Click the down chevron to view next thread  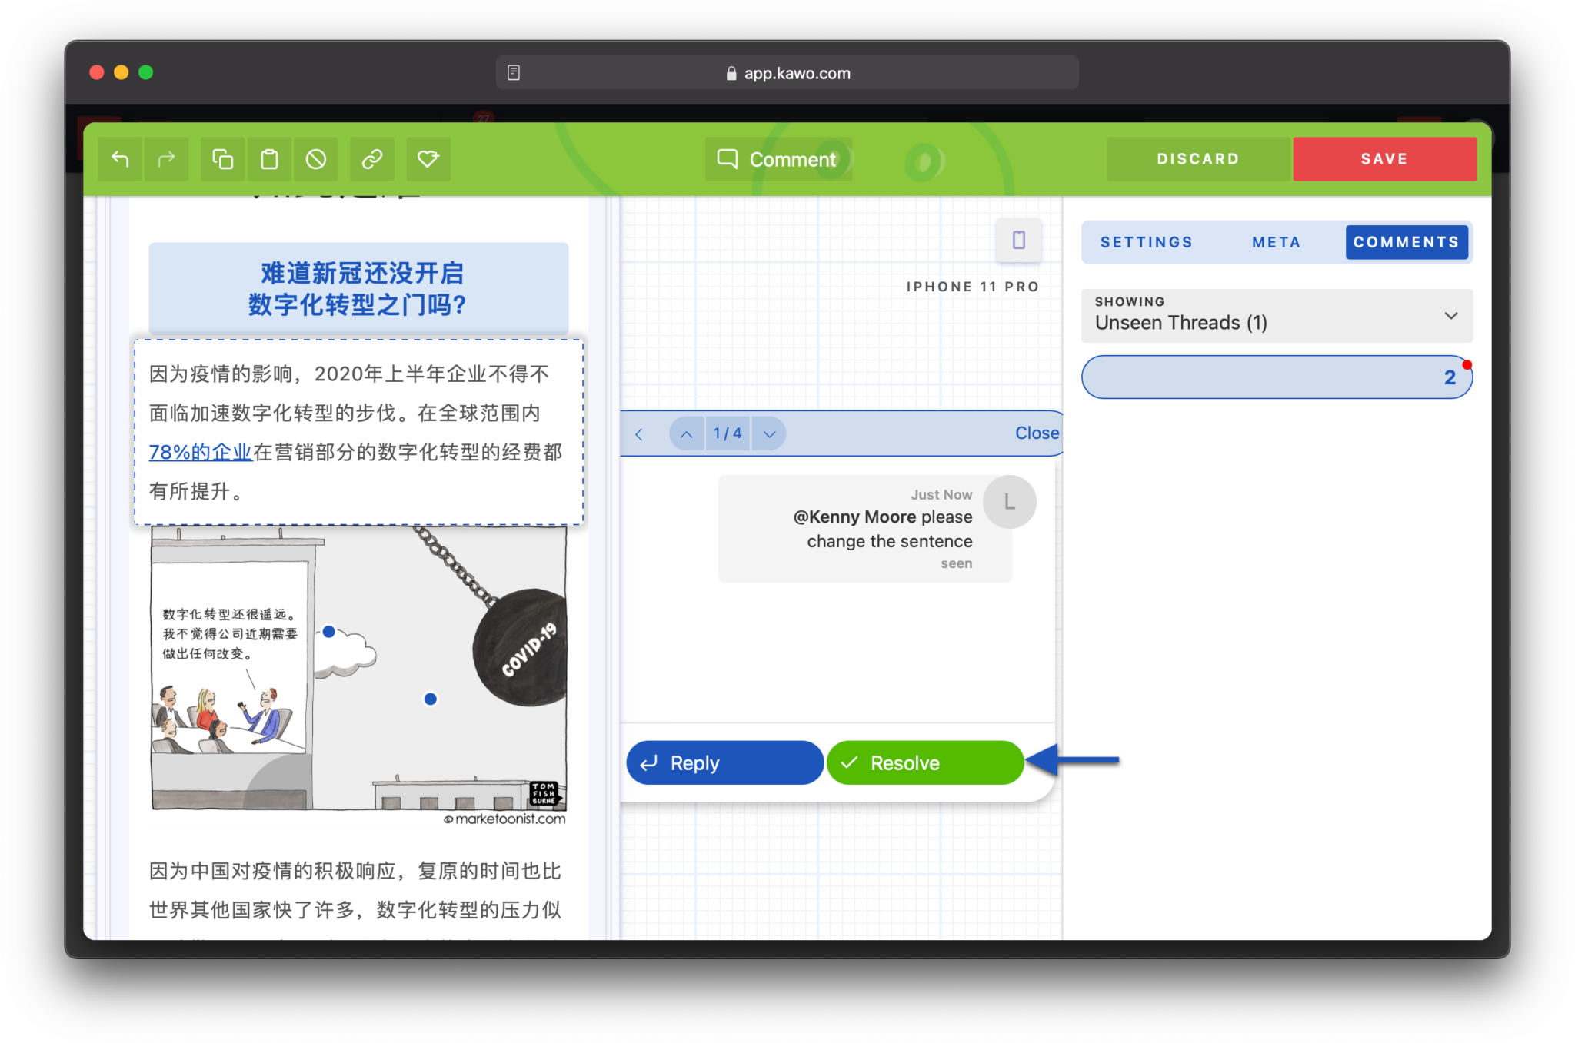pos(768,433)
